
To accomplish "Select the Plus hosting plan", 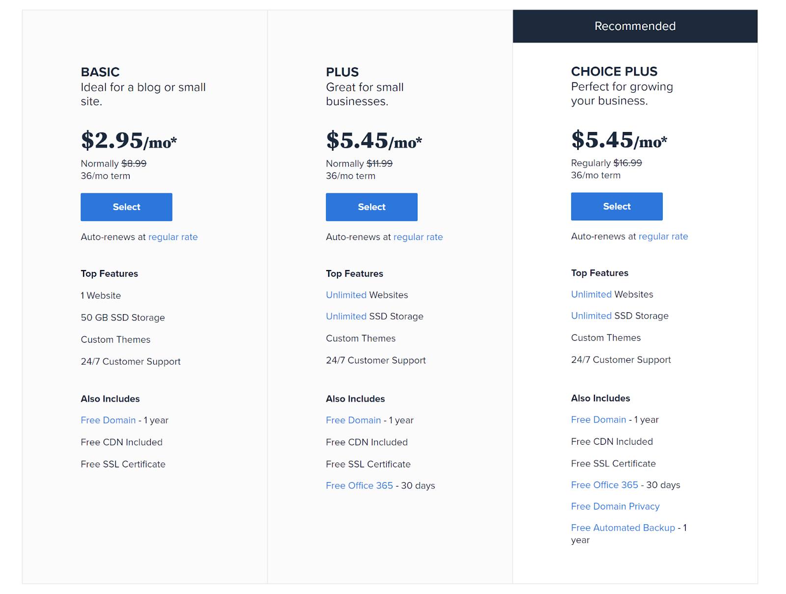I will pyautogui.click(x=371, y=207).
